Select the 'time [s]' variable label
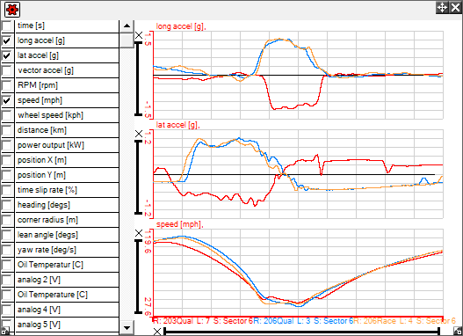 tap(31, 26)
